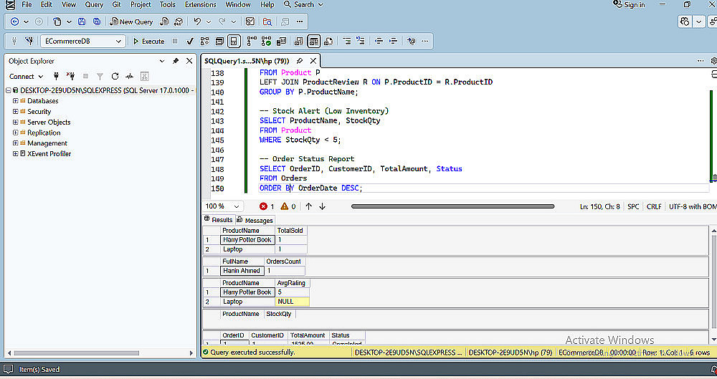717x379 pixels.
Task: Click the Execute button
Action: [148, 41]
